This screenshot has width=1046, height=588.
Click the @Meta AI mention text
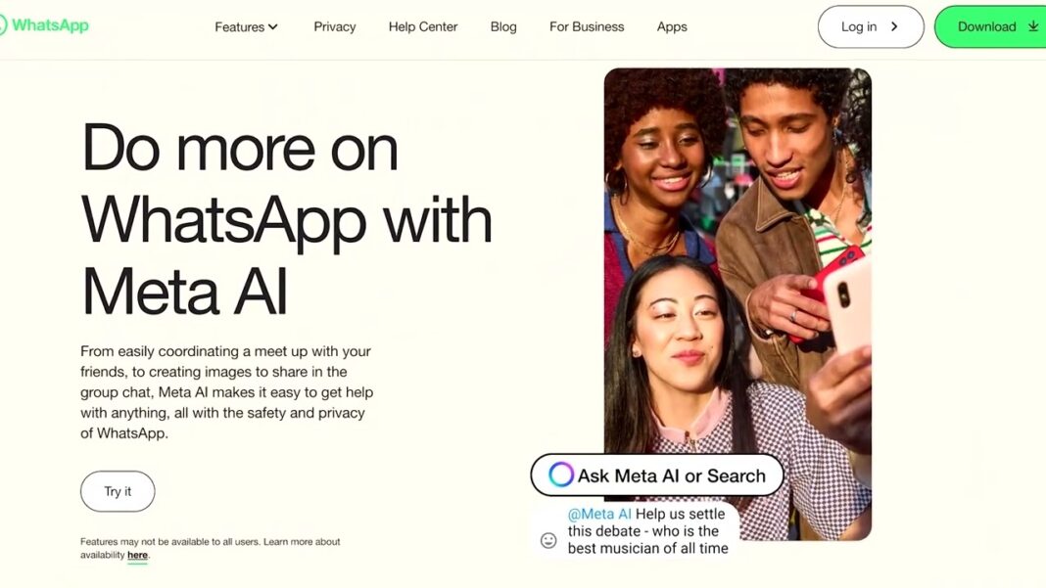599,514
